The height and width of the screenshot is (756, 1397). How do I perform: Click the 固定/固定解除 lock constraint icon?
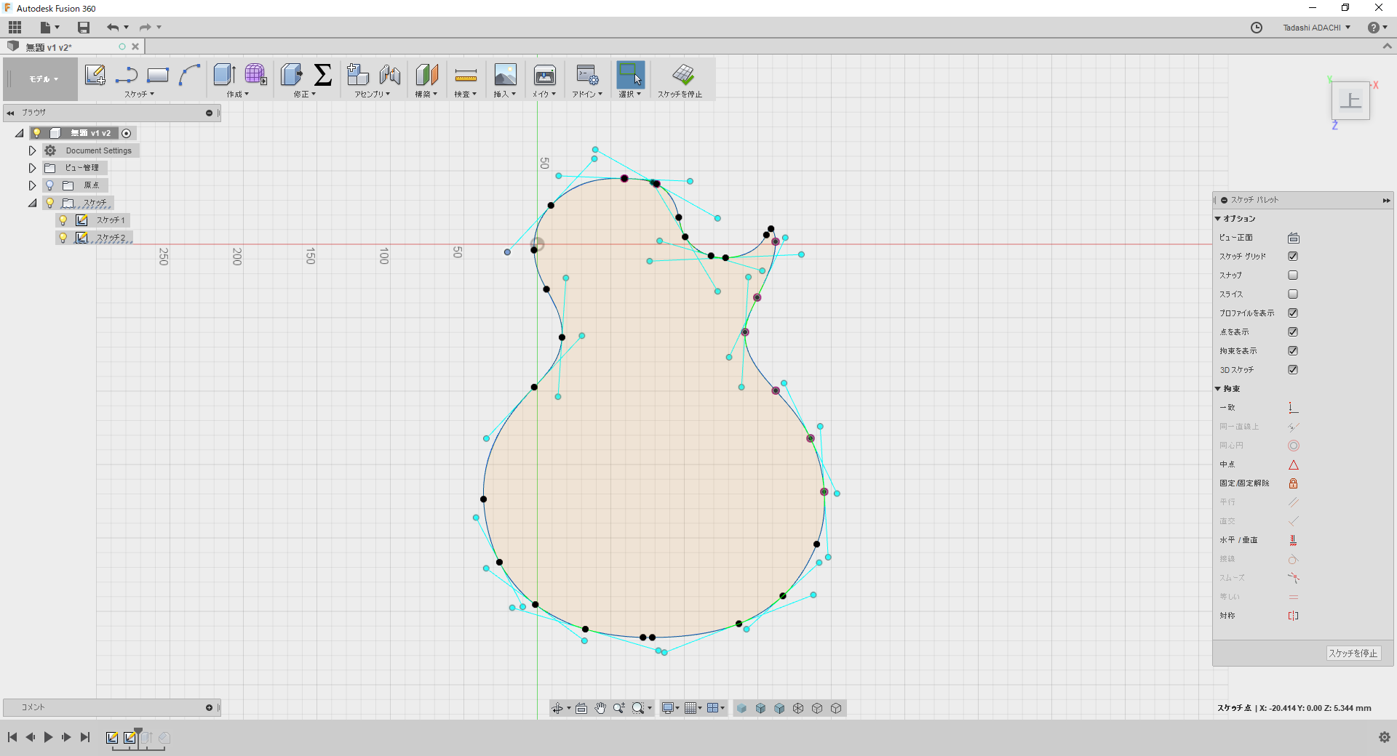coord(1293,483)
